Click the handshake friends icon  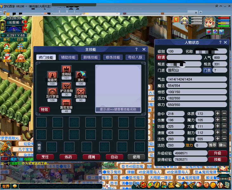click(x=206, y=185)
